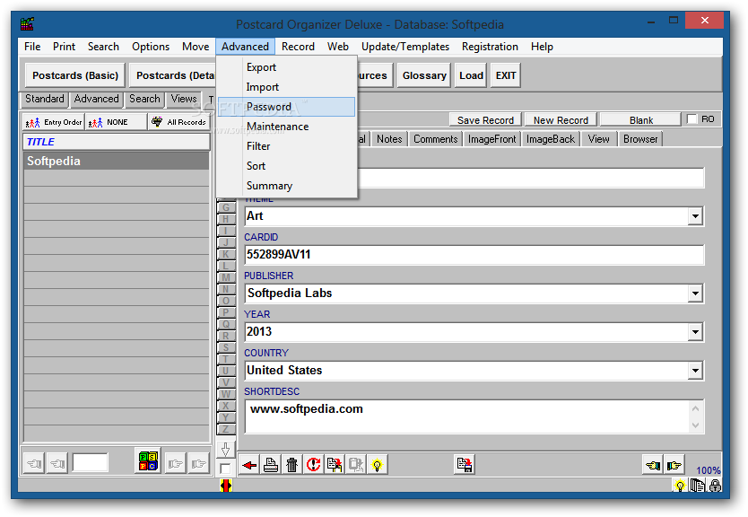This screenshot has width=748, height=517.
Task: Switch to the Comments tab
Action: pos(435,139)
